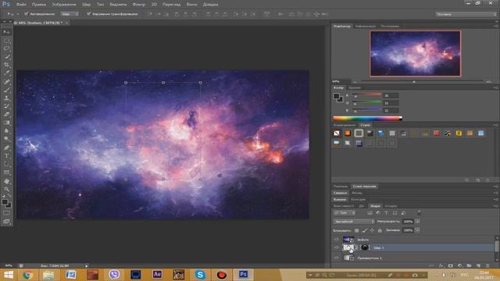Open the Navigator panel flyout menu

(496, 26)
